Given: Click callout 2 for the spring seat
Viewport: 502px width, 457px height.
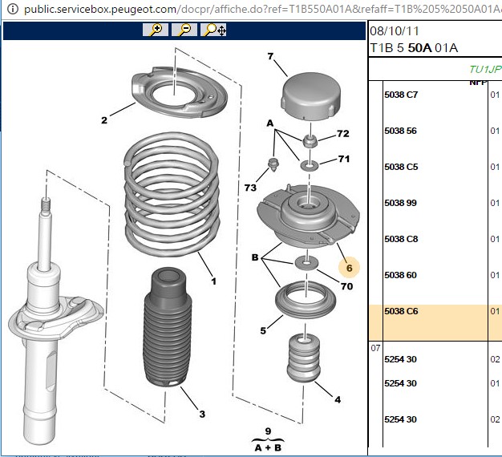Looking at the screenshot, I should pos(104,120).
